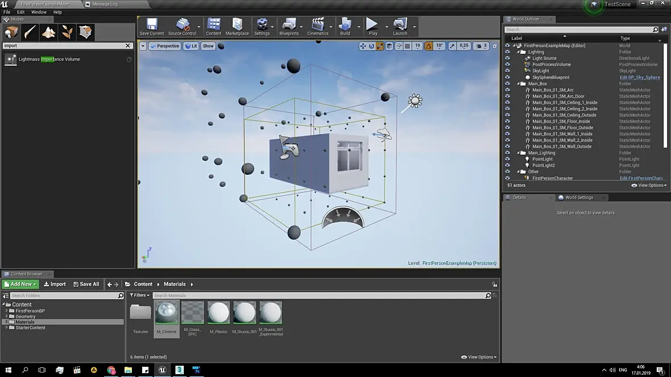Switch to the World Settings tab
The width and height of the screenshot is (671, 377).
pyautogui.click(x=578, y=198)
